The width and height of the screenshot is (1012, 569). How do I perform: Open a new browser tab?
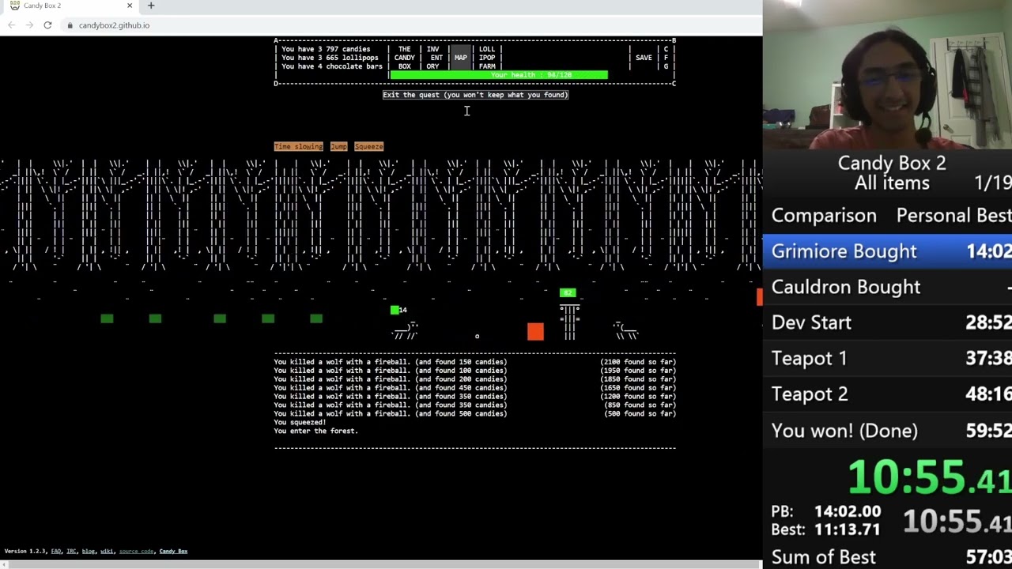pos(151,6)
